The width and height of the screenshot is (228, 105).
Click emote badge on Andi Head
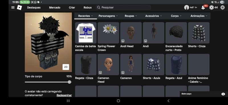click(x=123, y=41)
